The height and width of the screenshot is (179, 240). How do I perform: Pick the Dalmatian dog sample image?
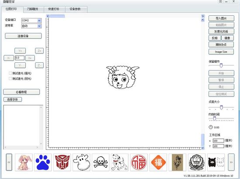pos(120,162)
